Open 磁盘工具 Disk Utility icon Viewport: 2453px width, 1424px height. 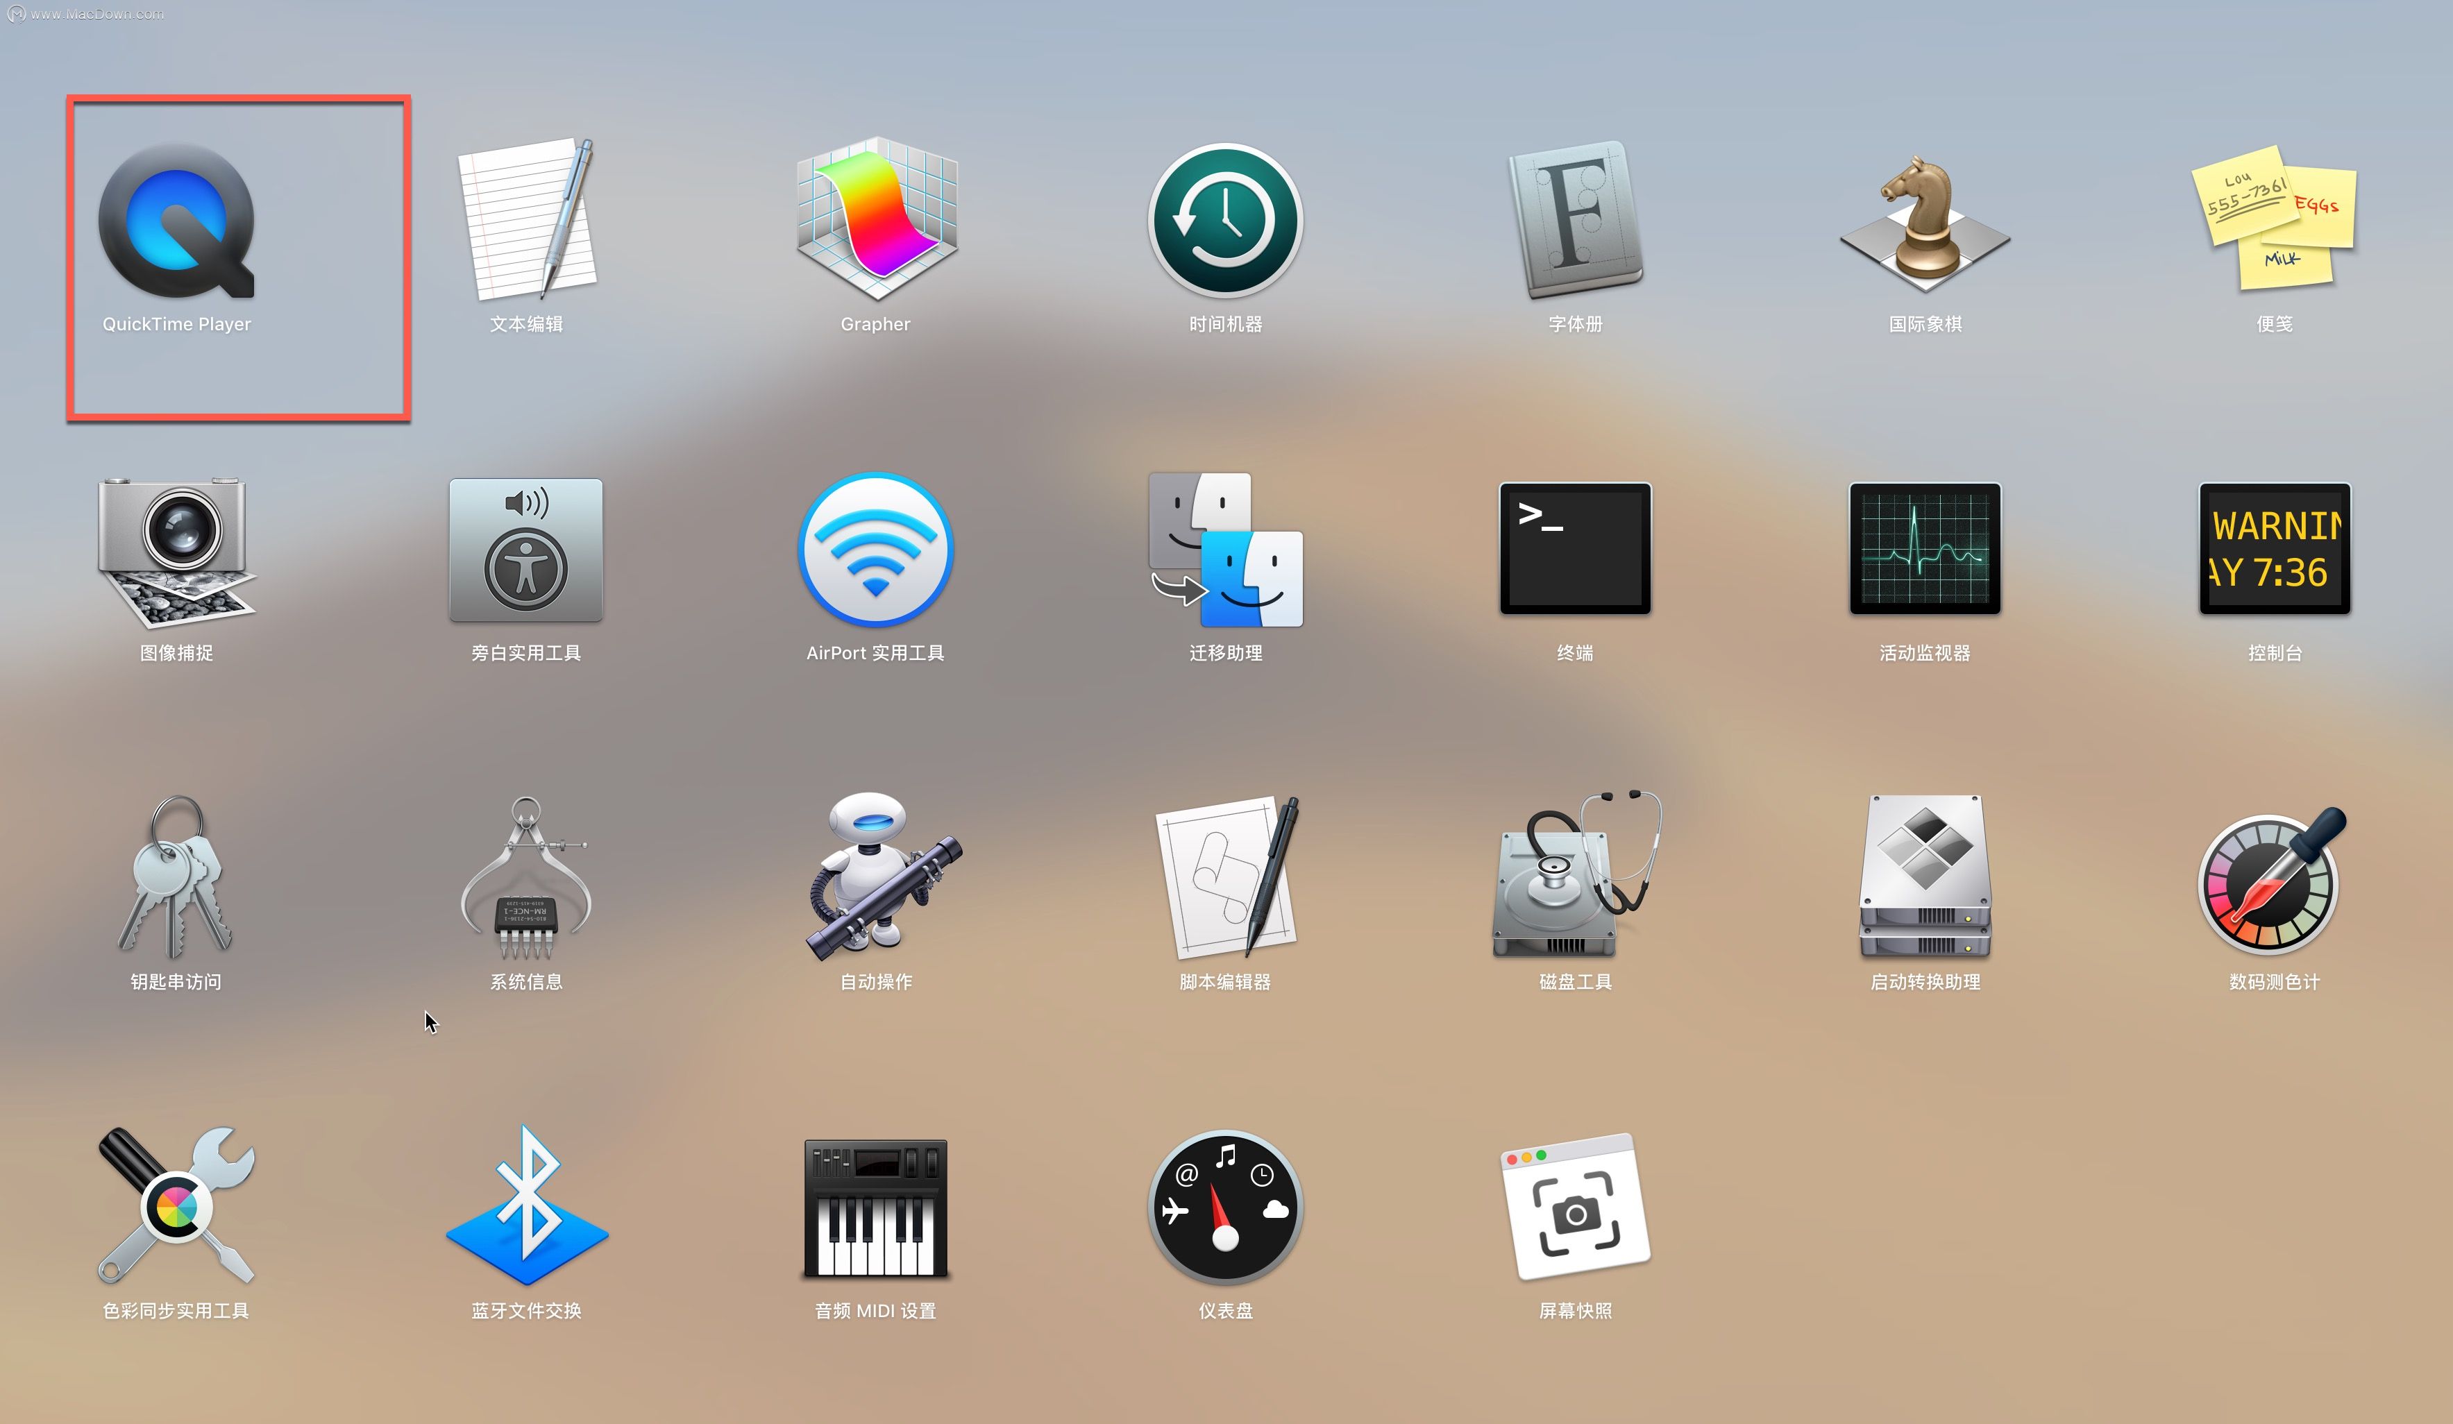point(1577,875)
